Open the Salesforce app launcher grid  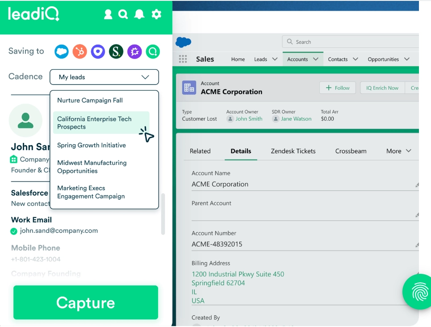tap(183, 59)
